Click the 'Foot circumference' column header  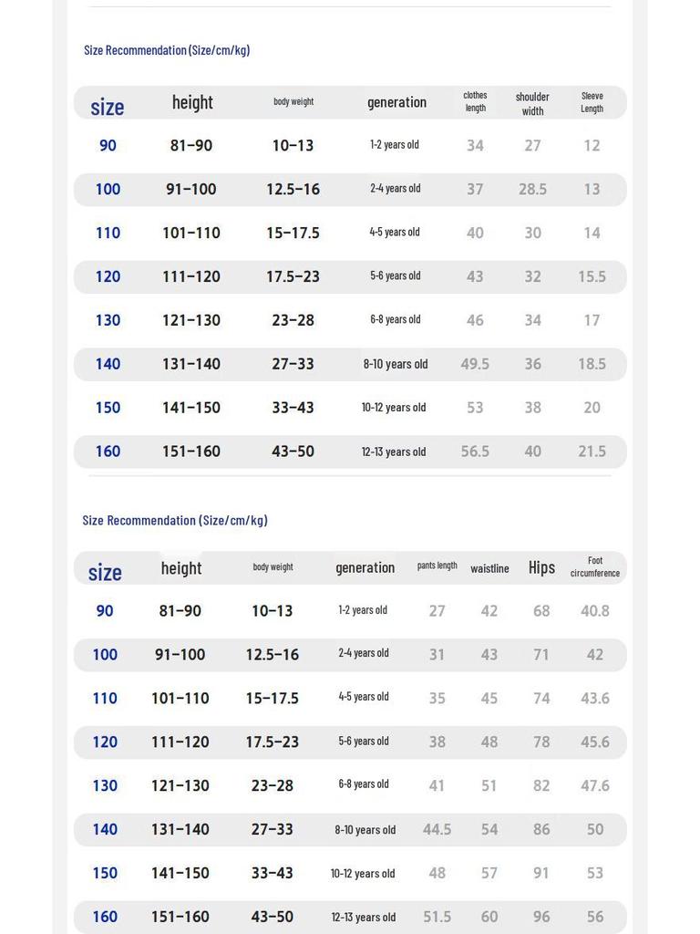594,567
